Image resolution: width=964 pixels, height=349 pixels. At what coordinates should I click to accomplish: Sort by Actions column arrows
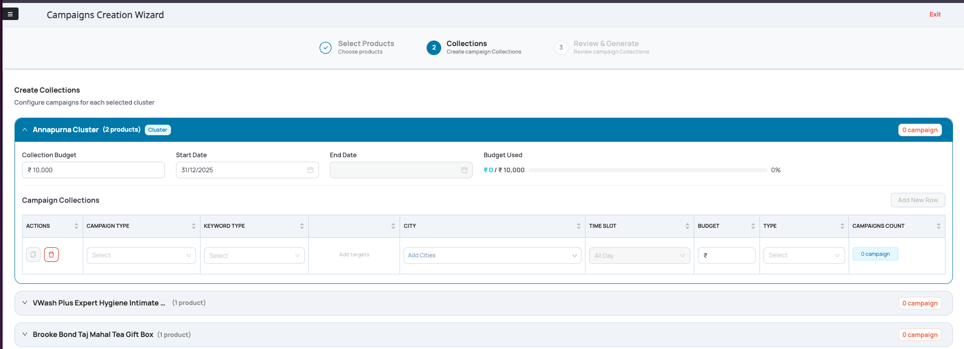click(x=76, y=226)
